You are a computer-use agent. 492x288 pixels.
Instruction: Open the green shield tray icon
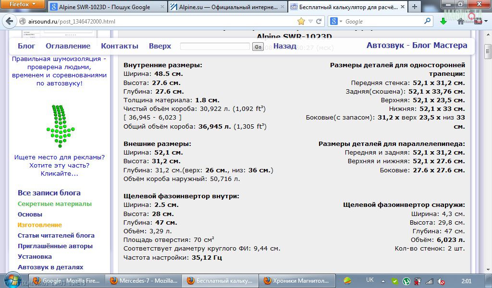pyautogui.click(x=395, y=281)
